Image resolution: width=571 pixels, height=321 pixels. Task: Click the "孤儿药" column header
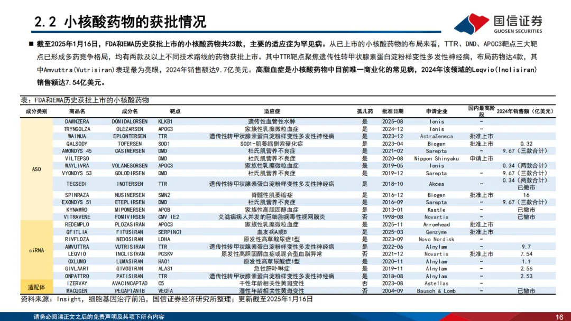pos(365,111)
